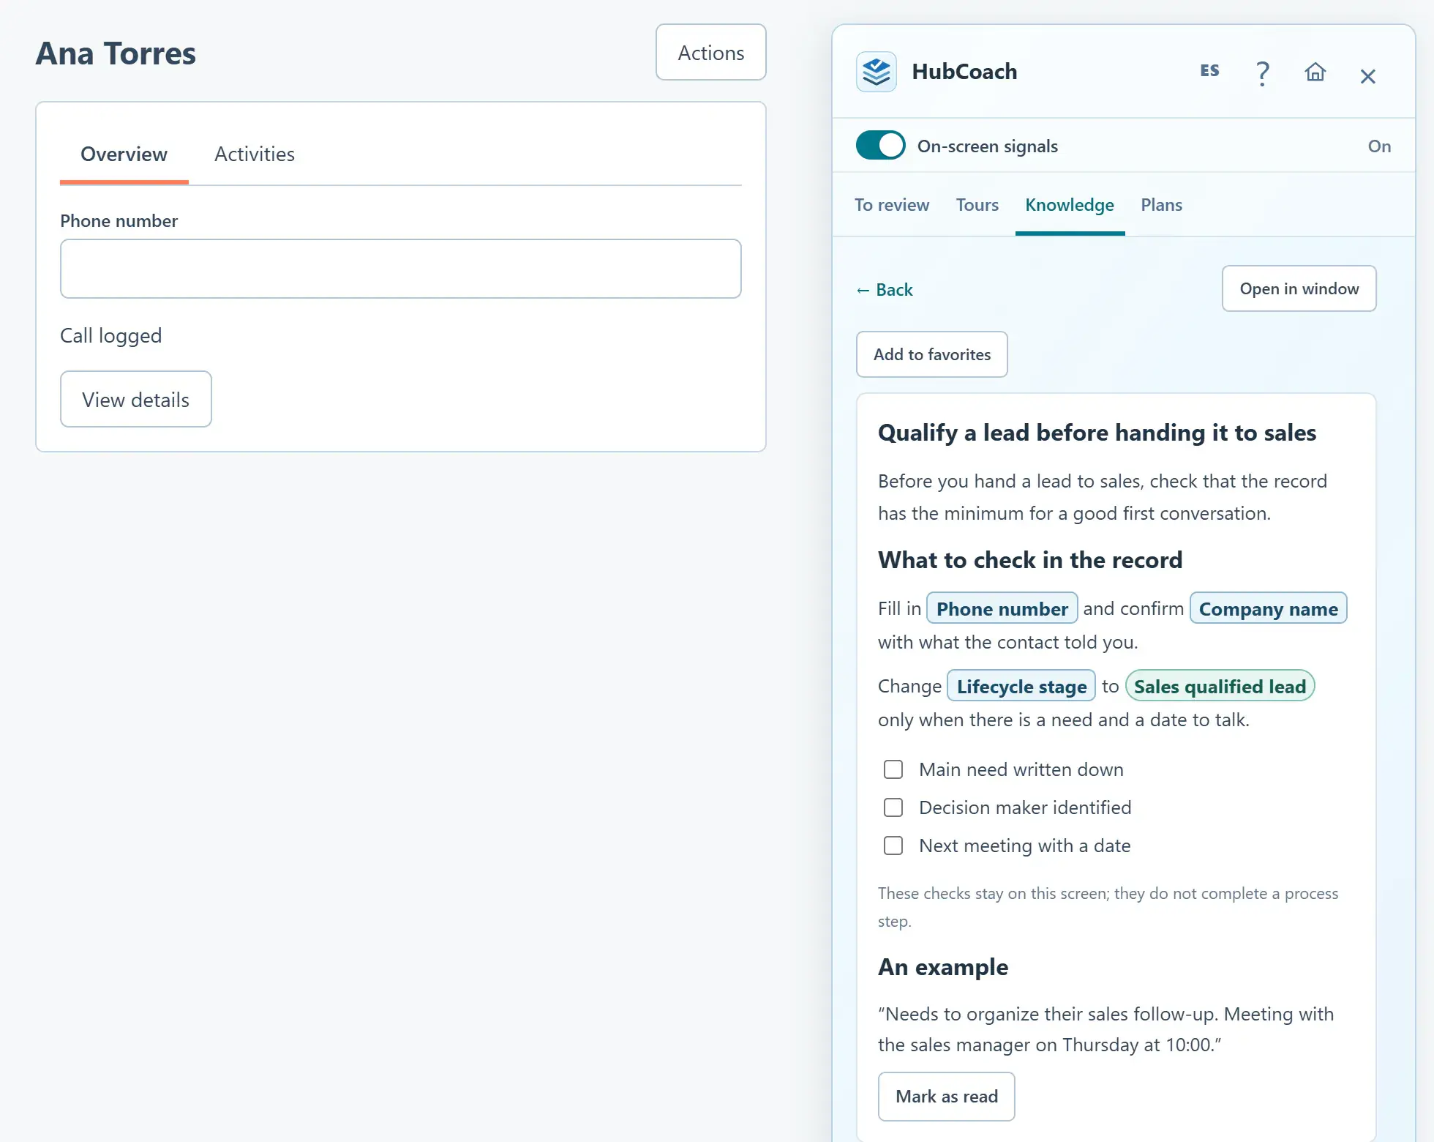Viewport: 1434px width, 1142px height.
Task: Check Main need written down
Action: 893,769
